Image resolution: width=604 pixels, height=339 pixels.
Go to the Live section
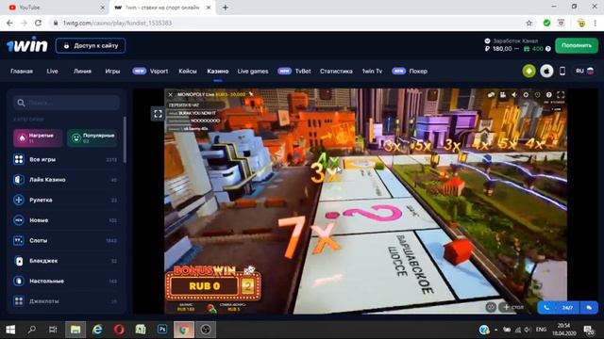coord(53,72)
